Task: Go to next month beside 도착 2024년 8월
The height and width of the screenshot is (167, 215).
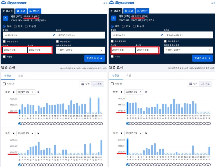Action: (x=146, y=133)
